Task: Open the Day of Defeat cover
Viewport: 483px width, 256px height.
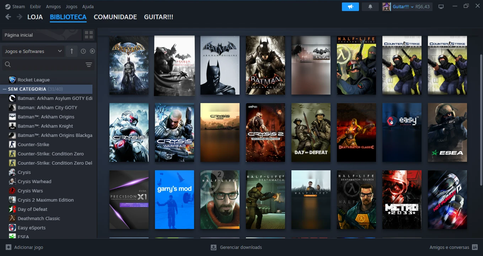Action: click(x=311, y=132)
